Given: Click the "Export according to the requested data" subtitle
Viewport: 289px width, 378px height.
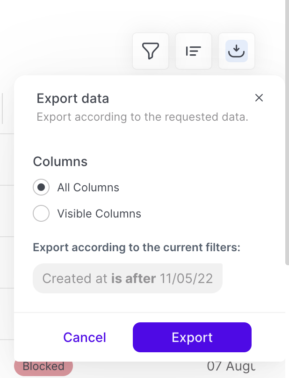Looking at the screenshot, I should click(142, 116).
